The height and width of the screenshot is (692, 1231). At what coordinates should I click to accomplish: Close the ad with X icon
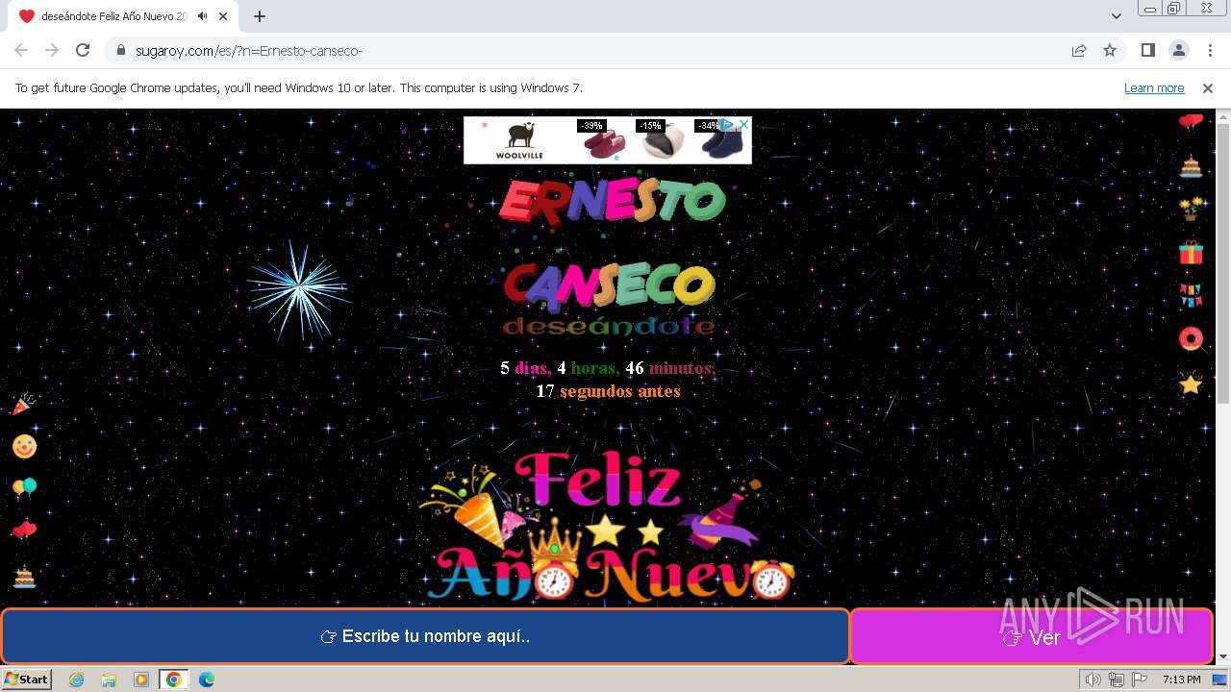tap(743, 124)
